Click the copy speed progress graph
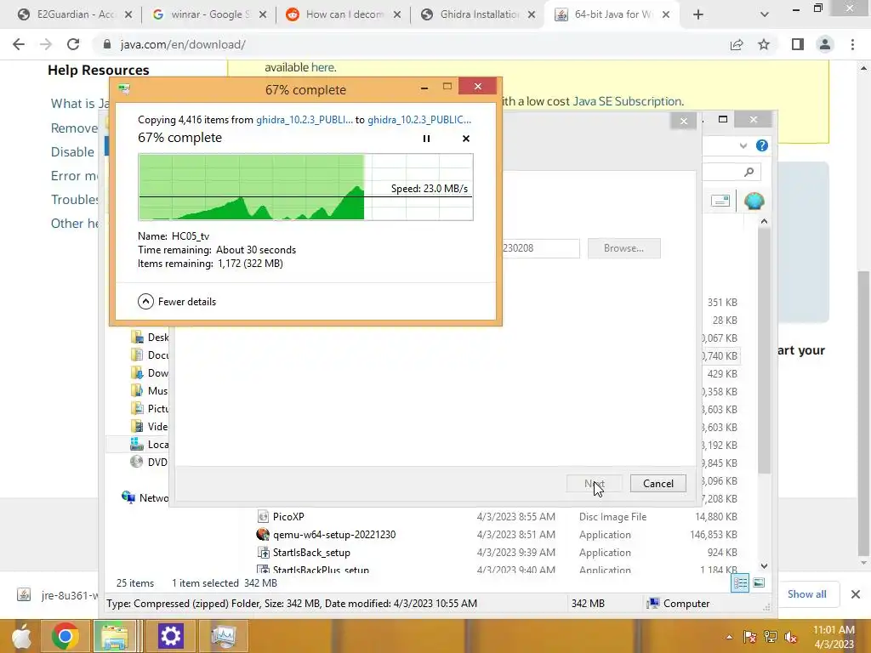Image resolution: width=871 pixels, height=653 pixels. [x=305, y=187]
